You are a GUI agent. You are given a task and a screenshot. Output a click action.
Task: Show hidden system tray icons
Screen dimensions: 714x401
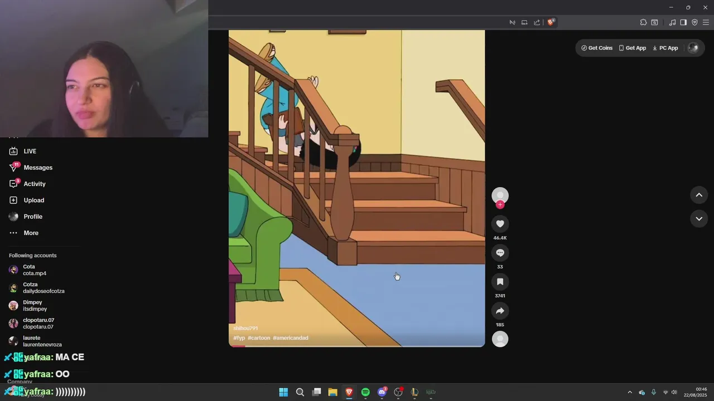click(630, 392)
